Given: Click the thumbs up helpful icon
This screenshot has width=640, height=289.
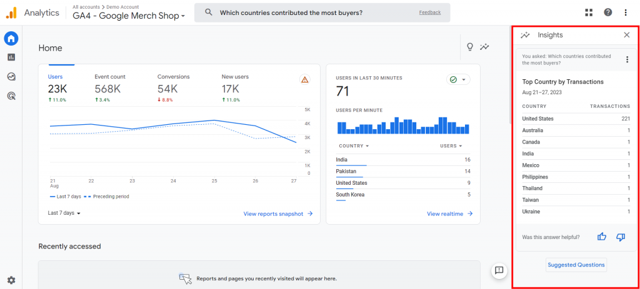Looking at the screenshot, I should tap(602, 237).
